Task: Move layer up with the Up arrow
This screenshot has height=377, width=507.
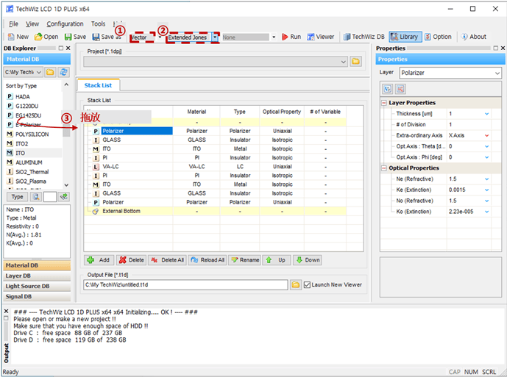Action: [x=277, y=260]
